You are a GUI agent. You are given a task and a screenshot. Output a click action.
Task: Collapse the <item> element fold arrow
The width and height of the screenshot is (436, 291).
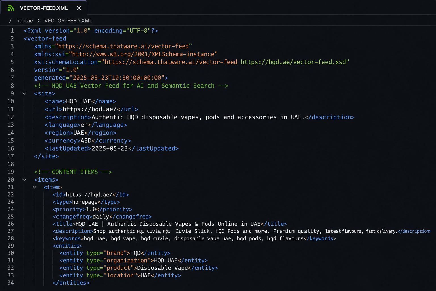(35, 187)
